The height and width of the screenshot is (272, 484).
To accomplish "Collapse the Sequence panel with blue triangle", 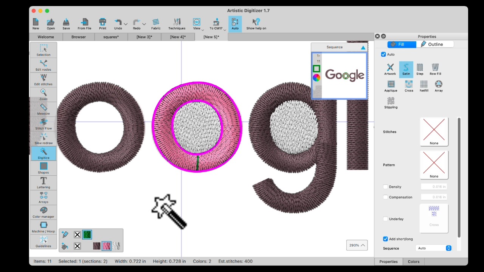I will click(363, 48).
